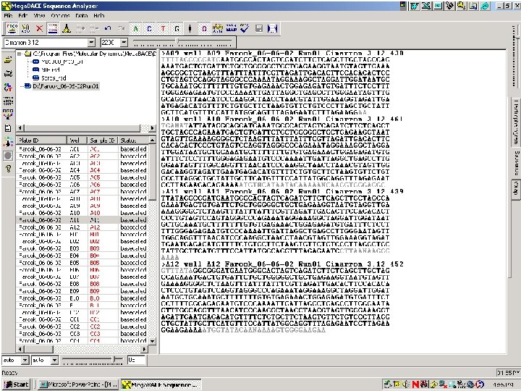
Task: Click the Windows Start button
Action: click(x=16, y=384)
